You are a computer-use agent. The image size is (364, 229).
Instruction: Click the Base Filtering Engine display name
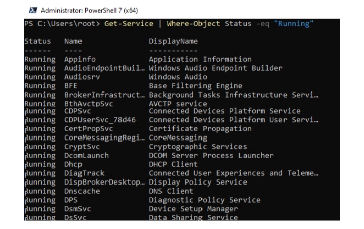pyautogui.click(x=196, y=86)
